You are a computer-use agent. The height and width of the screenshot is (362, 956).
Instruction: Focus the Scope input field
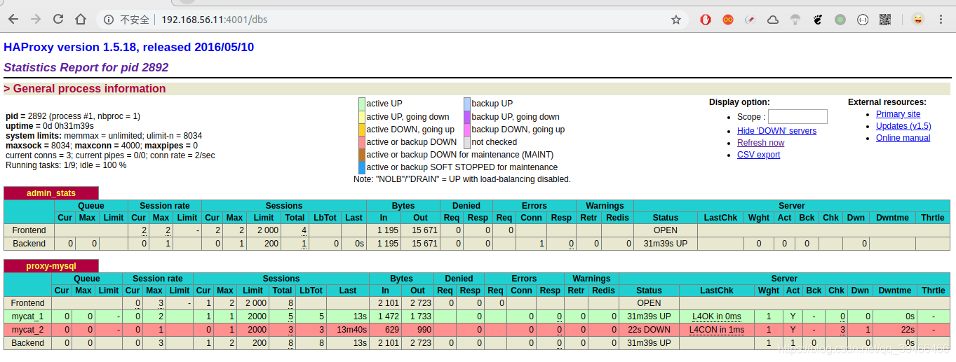pyautogui.click(x=797, y=116)
